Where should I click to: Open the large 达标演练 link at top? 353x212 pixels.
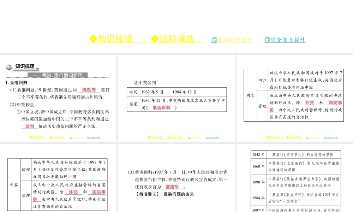[173, 39]
